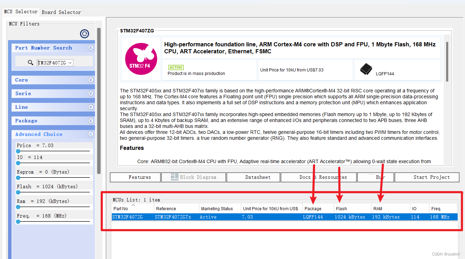Sort by Unit Price for 10kU column header
The width and height of the screenshot is (465, 259).
pos(272,208)
